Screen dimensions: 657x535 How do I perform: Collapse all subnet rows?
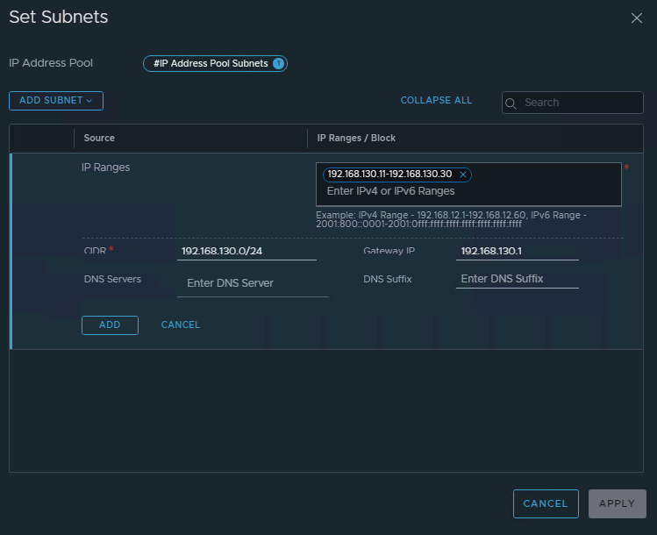pyautogui.click(x=436, y=101)
